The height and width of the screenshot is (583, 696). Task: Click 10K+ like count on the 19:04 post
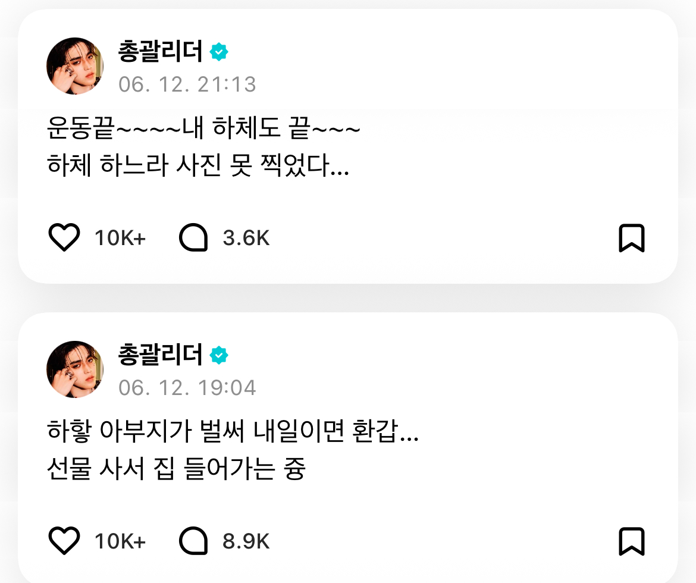[120, 542]
